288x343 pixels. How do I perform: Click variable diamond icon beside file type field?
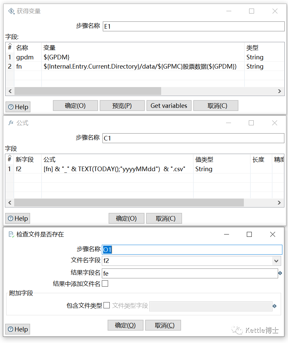tap(275, 306)
